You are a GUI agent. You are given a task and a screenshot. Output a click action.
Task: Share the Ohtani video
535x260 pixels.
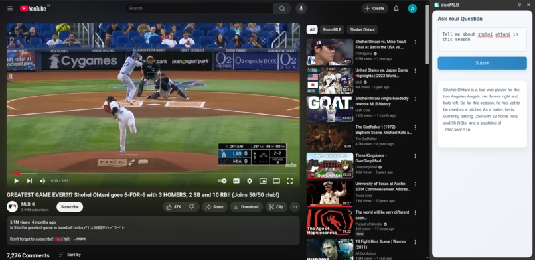(214, 207)
